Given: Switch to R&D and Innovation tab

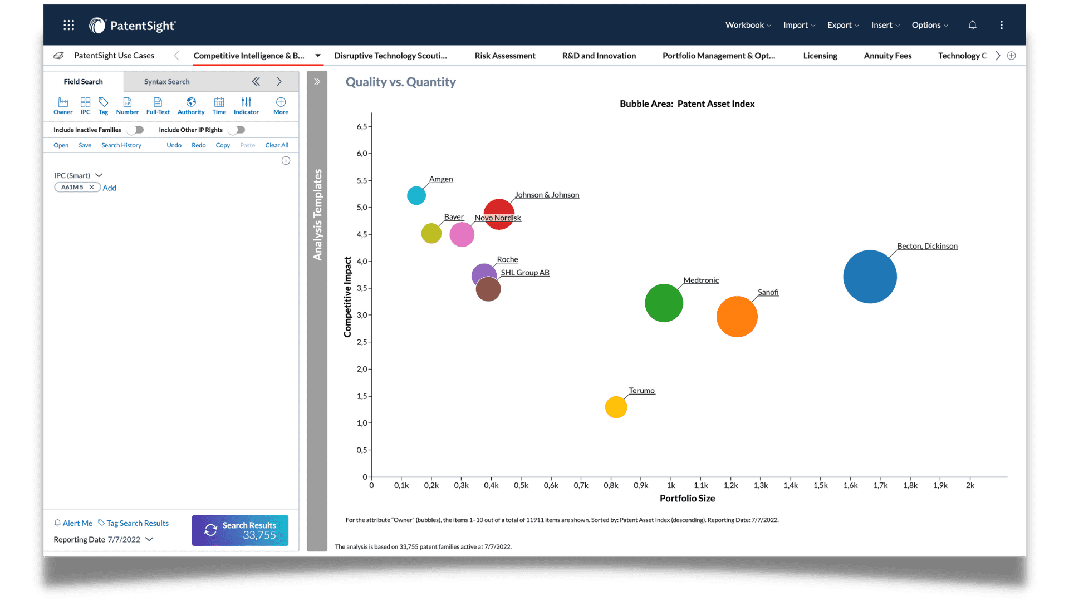Looking at the screenshot, I should point(599,56).
